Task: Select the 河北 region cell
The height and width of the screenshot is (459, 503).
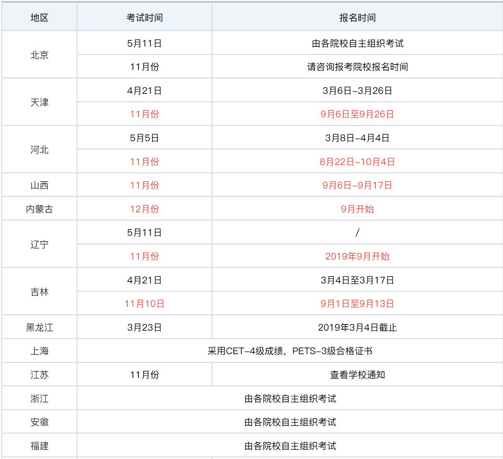Action: 39,150
